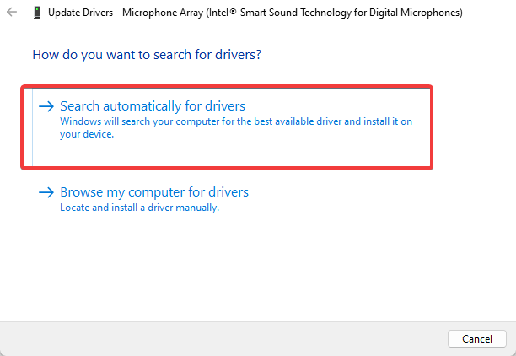Click the 'How do you want to search' heading
516x356 pixels.
[x=147, y=55]
